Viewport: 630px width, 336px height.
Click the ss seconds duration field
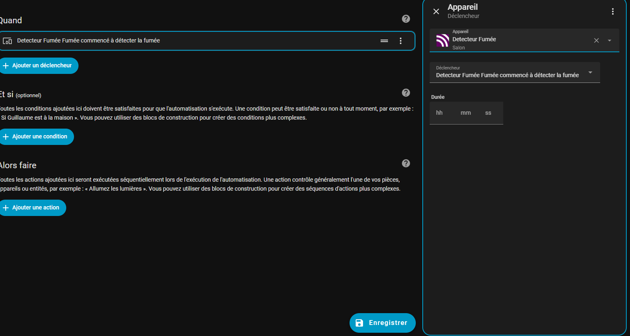click(488, 113)
